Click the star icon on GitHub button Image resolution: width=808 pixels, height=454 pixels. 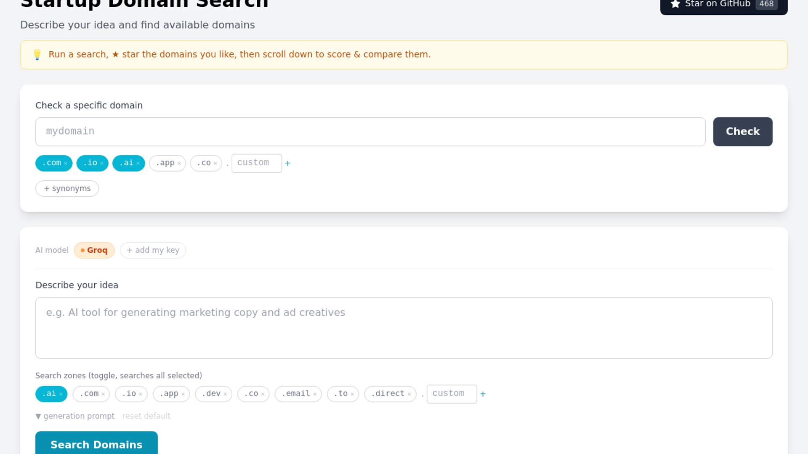[675, 4]
